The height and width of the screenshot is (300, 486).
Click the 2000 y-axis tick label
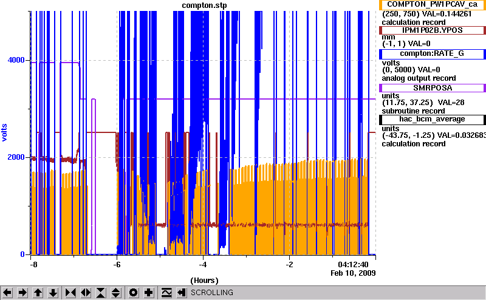[16, 157]
